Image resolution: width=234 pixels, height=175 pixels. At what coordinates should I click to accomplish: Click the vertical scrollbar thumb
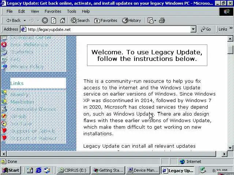click(230, 50)
